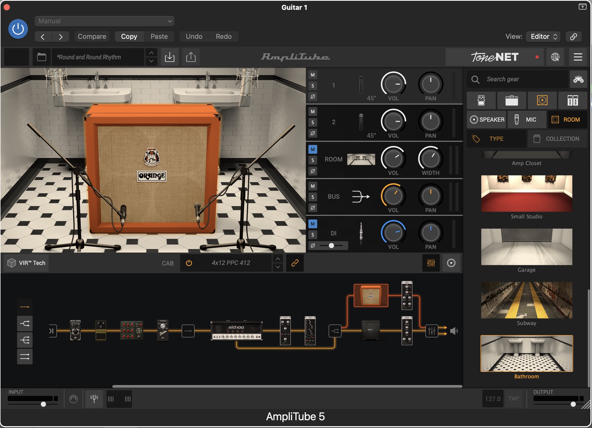The image size is (592, 428).
Task: Click the save preset download icon
Action: 170,57
